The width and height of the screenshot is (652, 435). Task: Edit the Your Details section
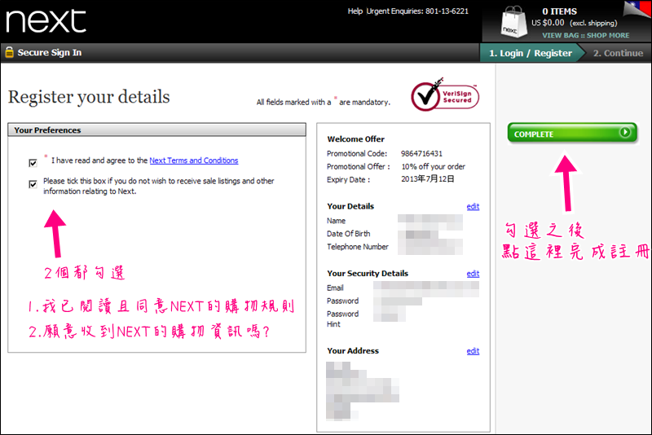(x=473, y=206)
